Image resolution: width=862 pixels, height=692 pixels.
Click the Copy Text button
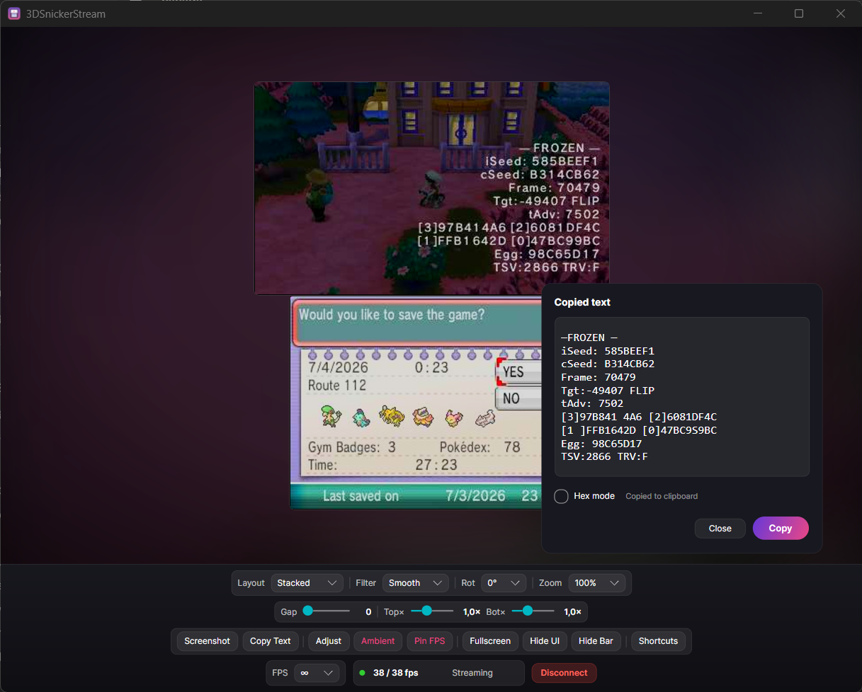[271, 641]
